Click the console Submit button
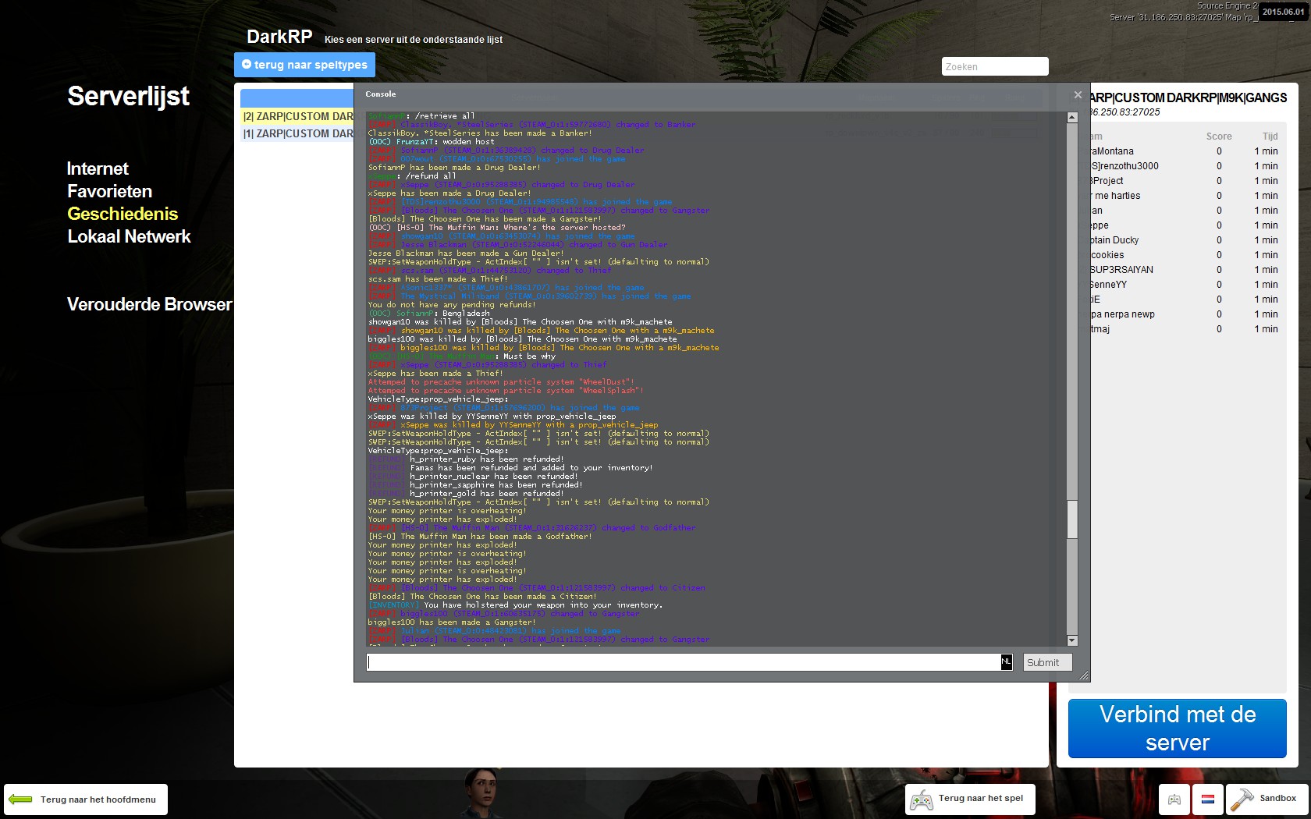The width and height of the screenshot is (1311, 819). point(1047,662)
